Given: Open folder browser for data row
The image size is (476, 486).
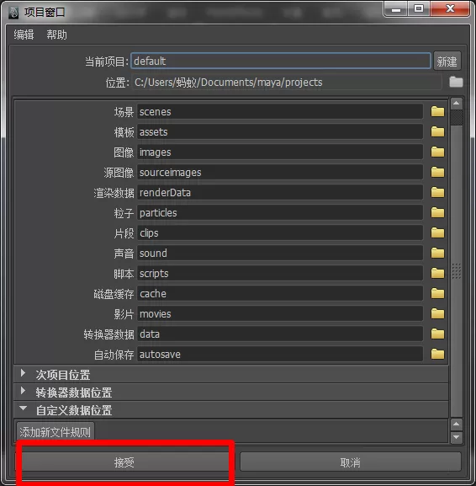Looking at the screenshot, I should [x=437, y=334].
